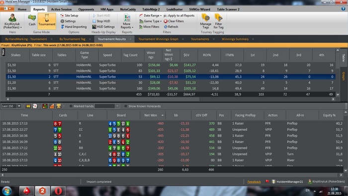The image size is (348, 196).
Task: Open the Home ribbon tab
Action: pos(22,9)
